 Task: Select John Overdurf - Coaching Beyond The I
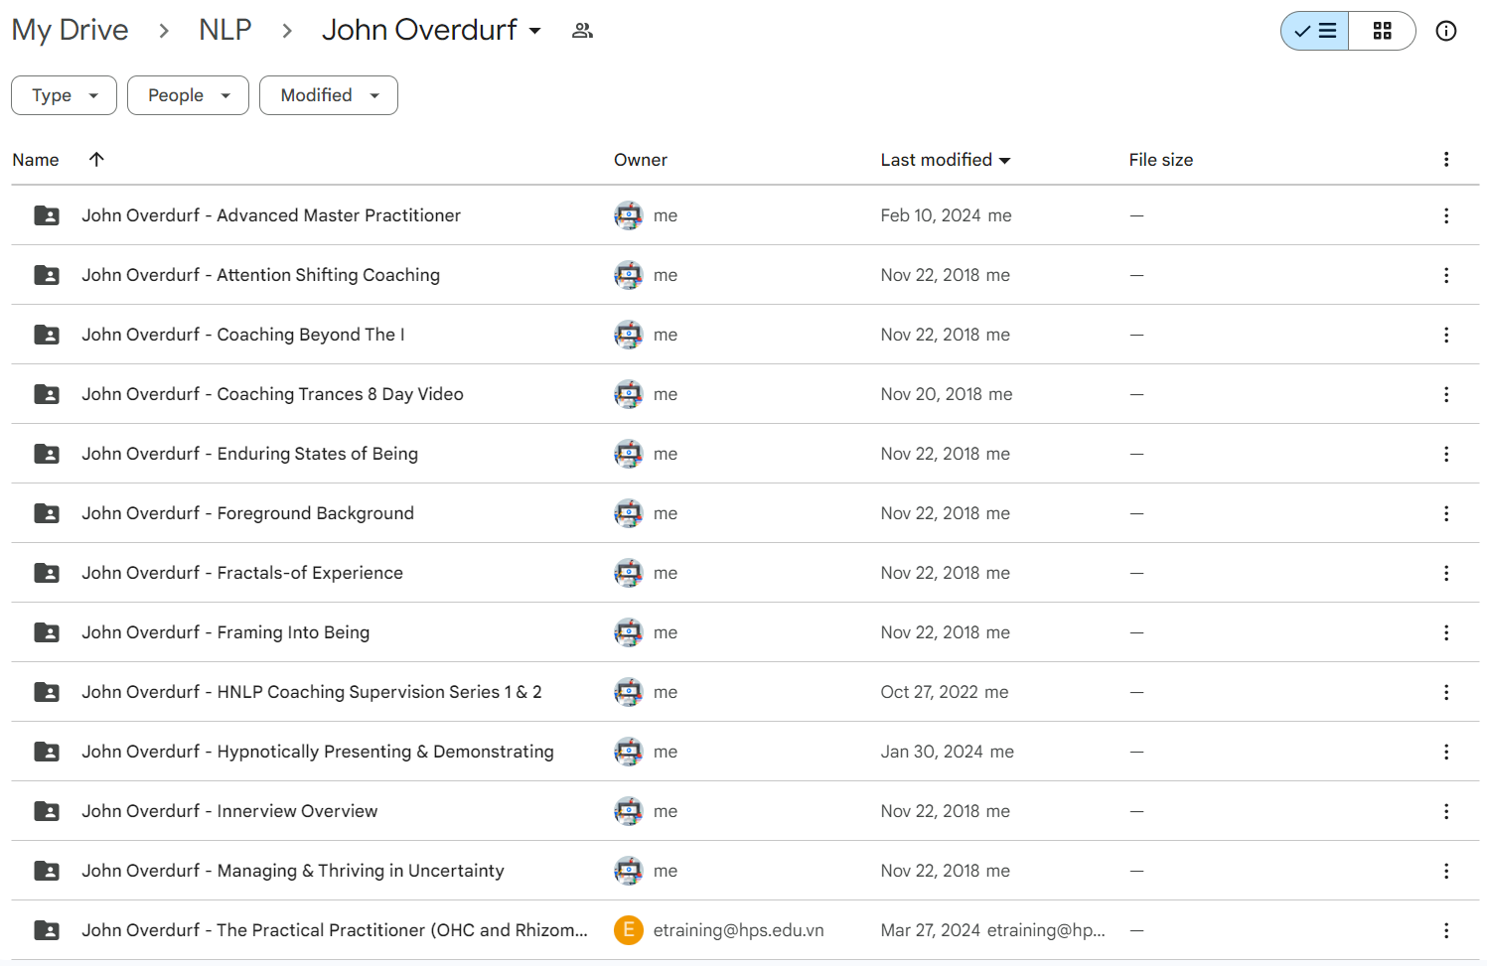tap(243, 335)
